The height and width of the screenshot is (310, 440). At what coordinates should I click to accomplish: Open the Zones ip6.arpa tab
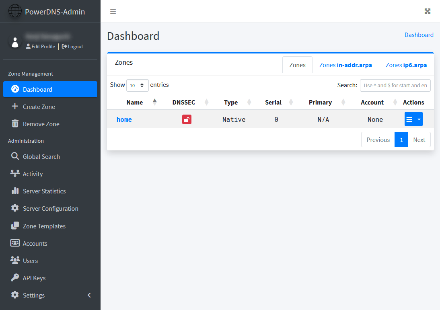pyautogui.click(x=406, y=65)
